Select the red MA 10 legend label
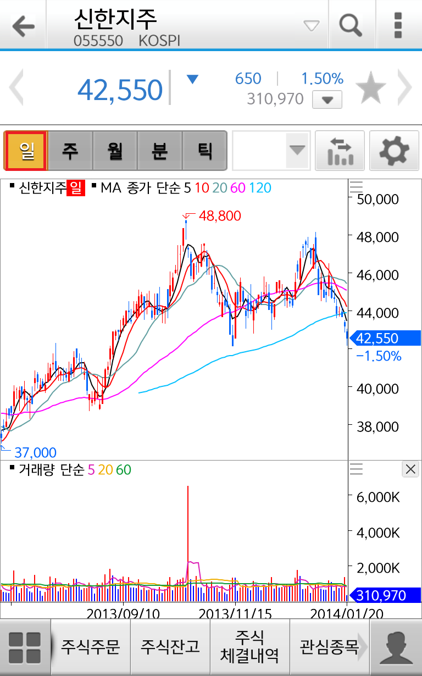This screenshot has width=422, height=676. (202, 188)
